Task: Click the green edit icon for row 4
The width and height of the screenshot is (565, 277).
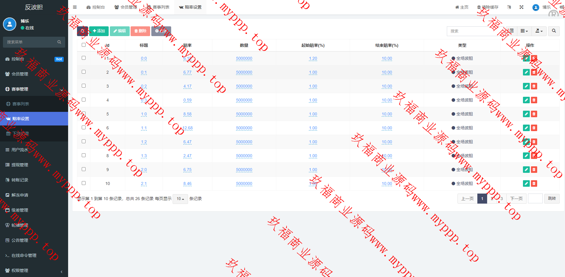Action: [526, 100]
